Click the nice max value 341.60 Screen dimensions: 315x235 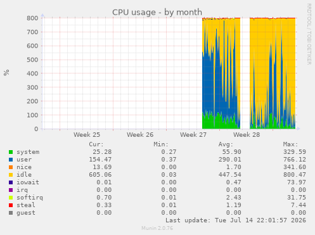295,167
